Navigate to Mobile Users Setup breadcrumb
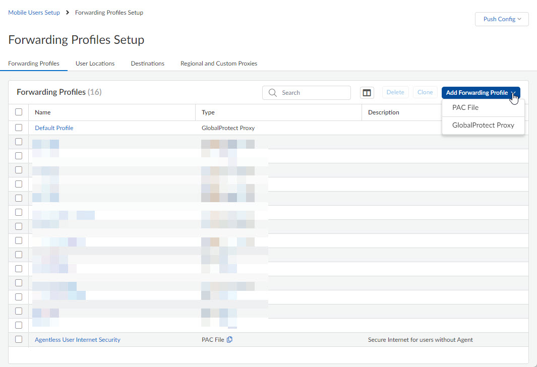The image size is (537, 367). [x=34, y=13]
